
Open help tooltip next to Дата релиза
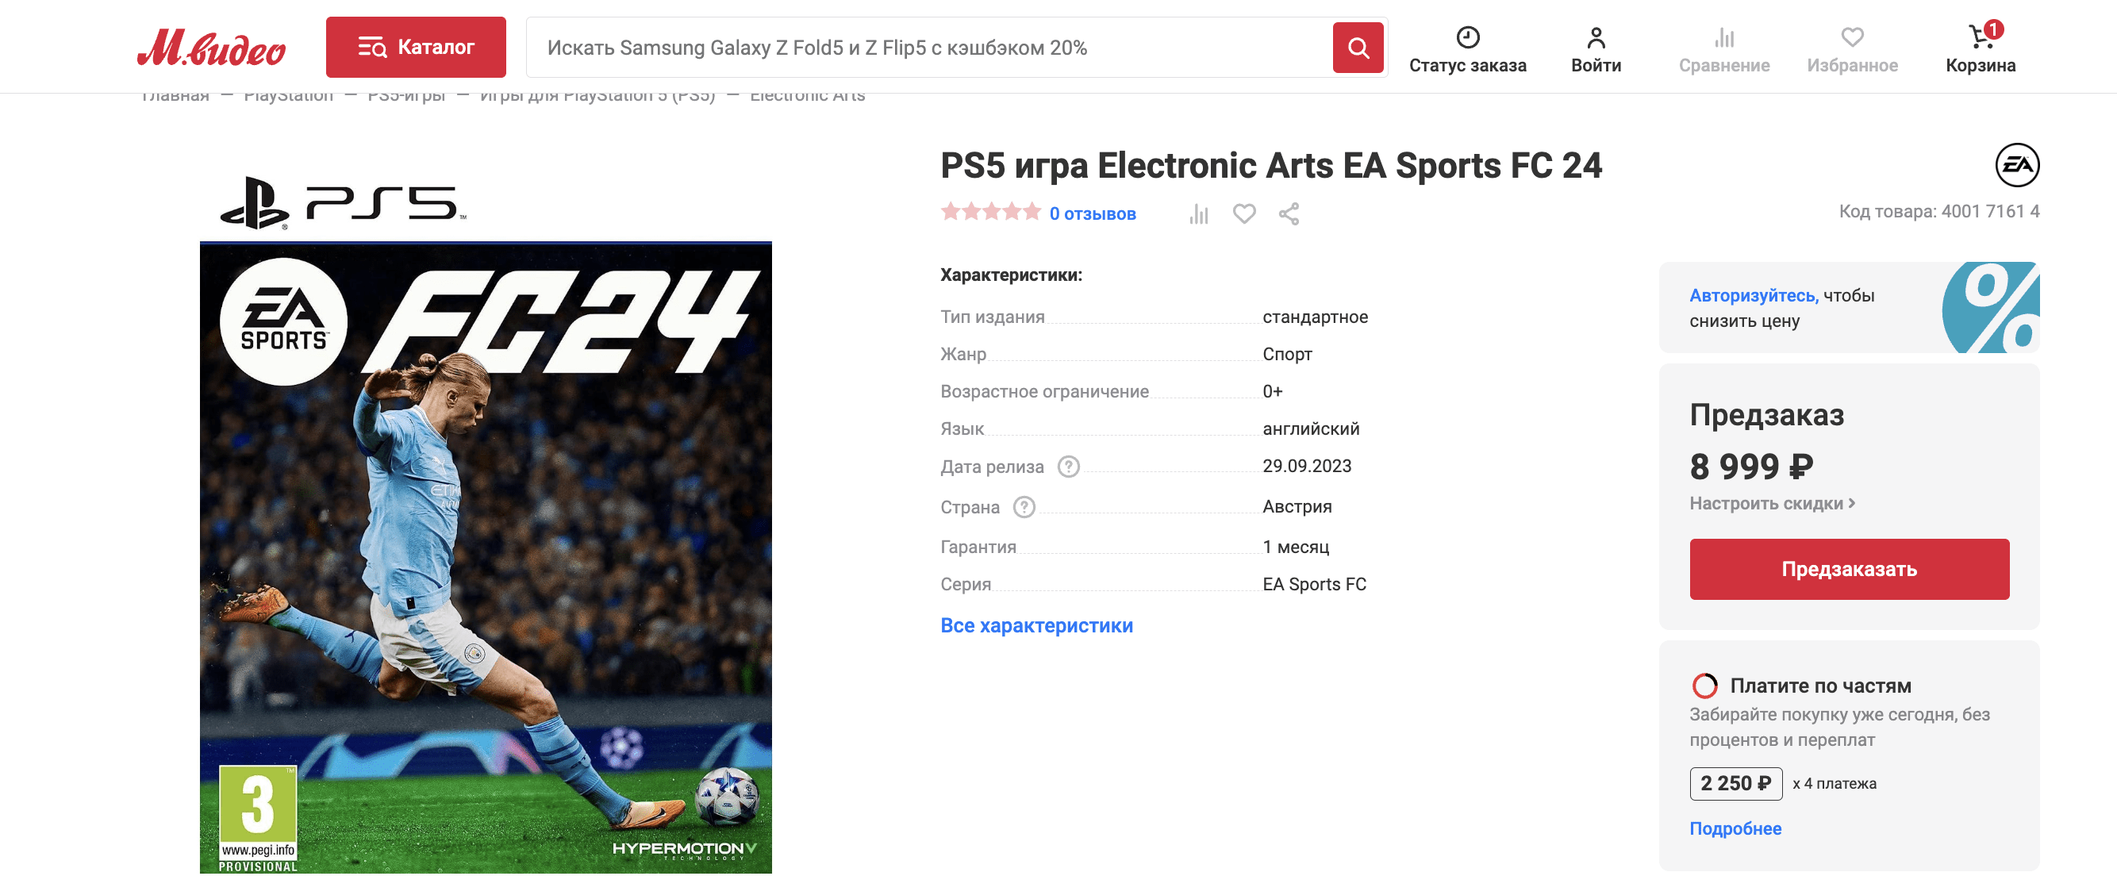[1068, 467]
